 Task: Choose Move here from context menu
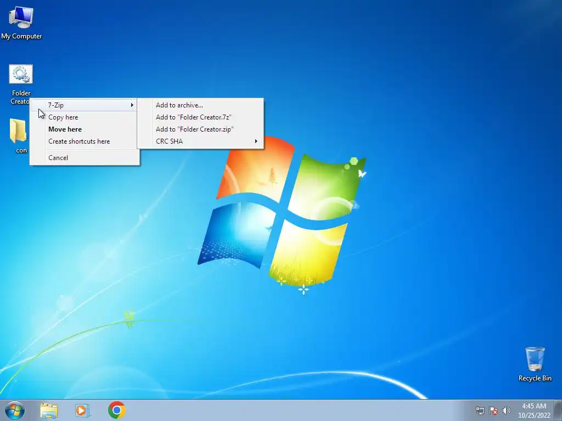click(x=85, y=129)
